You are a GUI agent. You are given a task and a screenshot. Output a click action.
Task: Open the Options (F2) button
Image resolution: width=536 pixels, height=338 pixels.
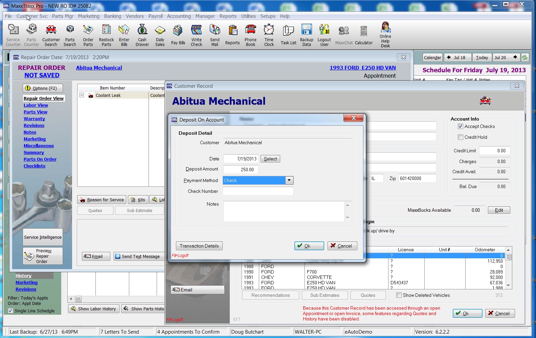click(43, 88)
